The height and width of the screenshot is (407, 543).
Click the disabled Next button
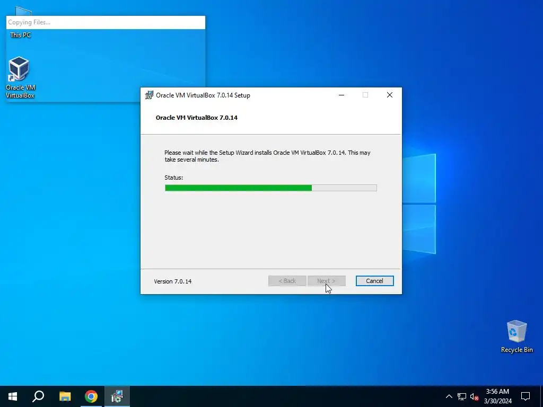click(326, 281)
